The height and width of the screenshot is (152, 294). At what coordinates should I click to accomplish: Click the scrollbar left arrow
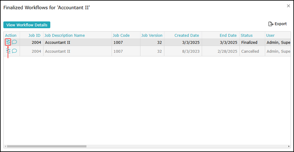click(x=5, y=146)
